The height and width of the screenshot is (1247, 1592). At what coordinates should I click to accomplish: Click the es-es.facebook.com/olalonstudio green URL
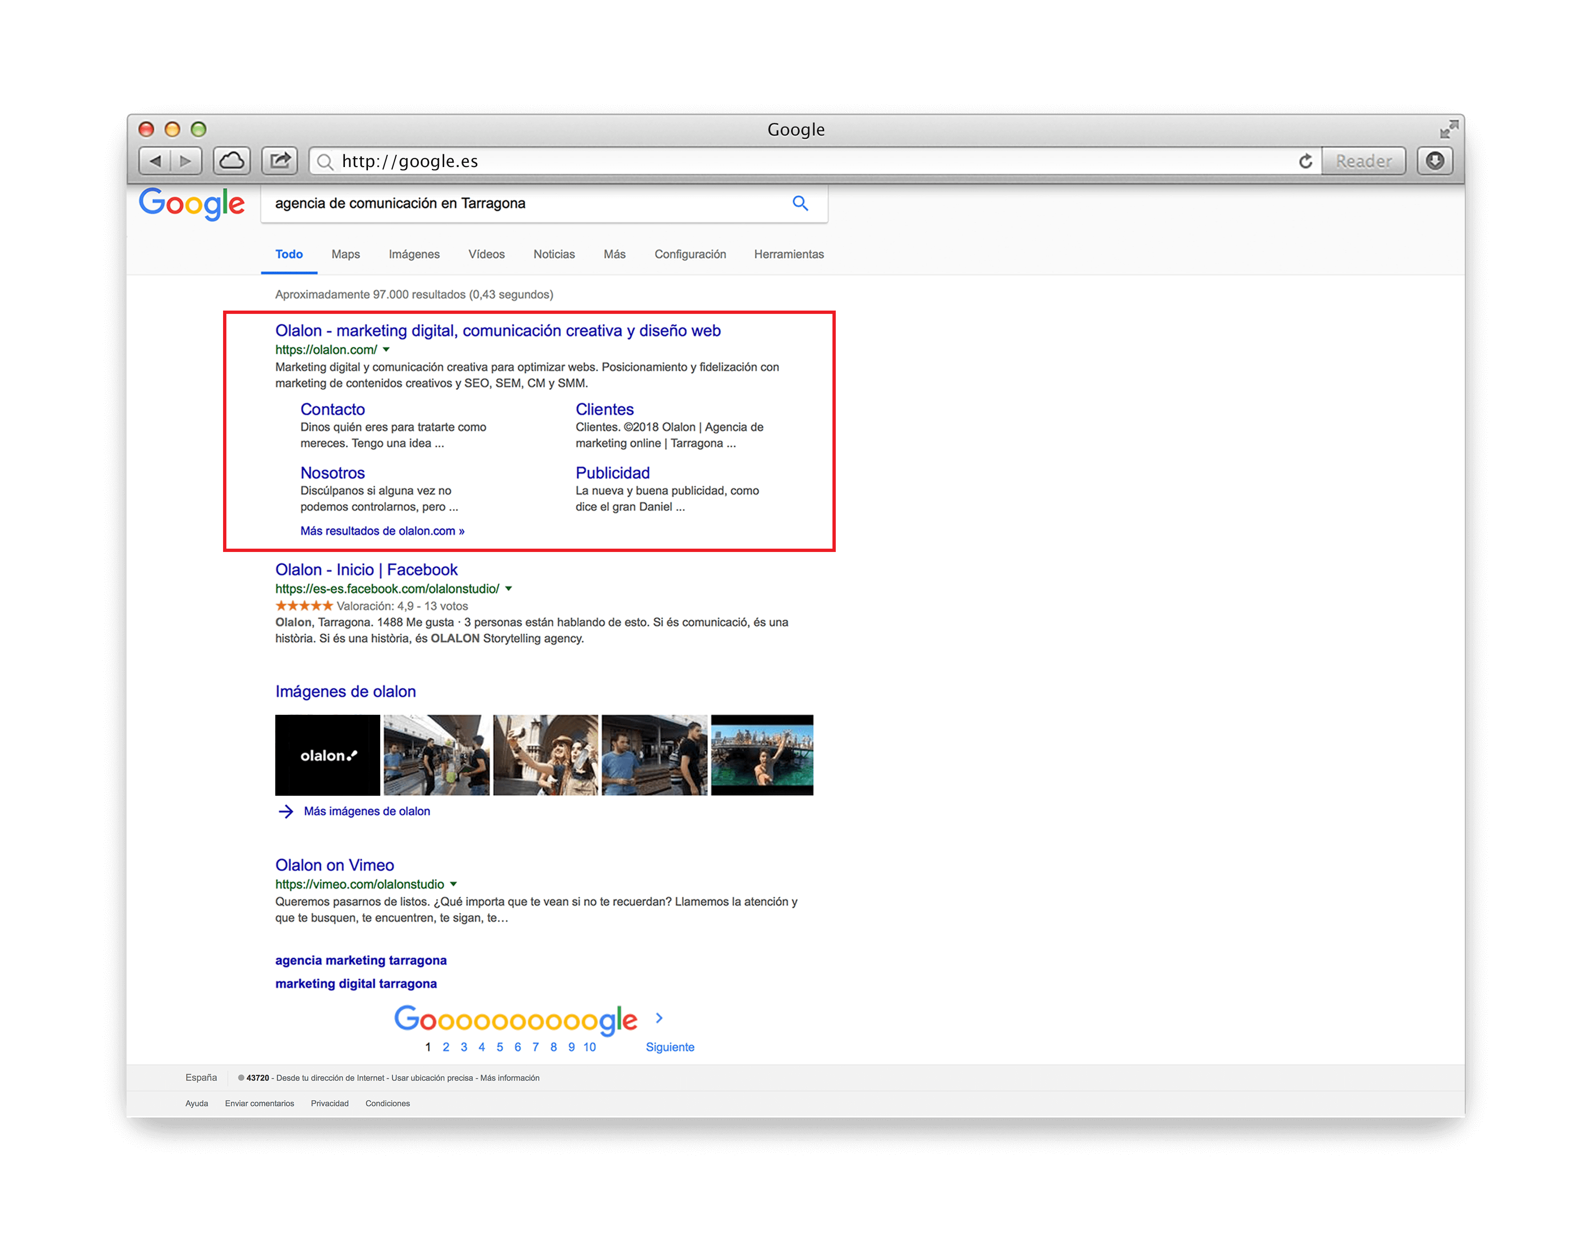click(387, 589)
